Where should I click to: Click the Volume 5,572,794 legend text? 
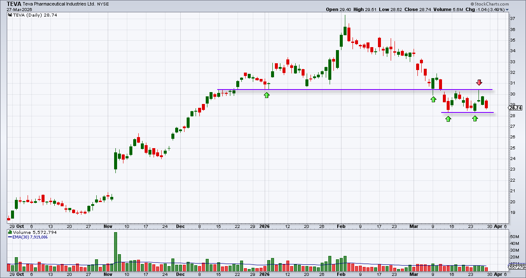34,233
